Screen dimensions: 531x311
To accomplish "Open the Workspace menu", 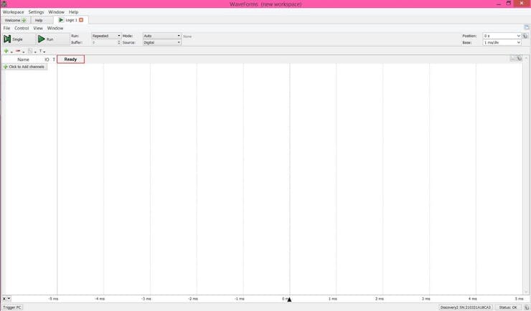I will click(x=13, y=12).
